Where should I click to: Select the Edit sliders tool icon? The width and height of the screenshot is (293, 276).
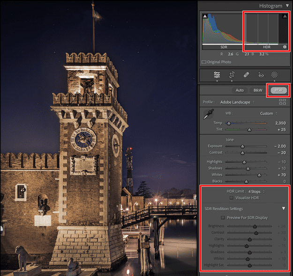tap(217, 75)
